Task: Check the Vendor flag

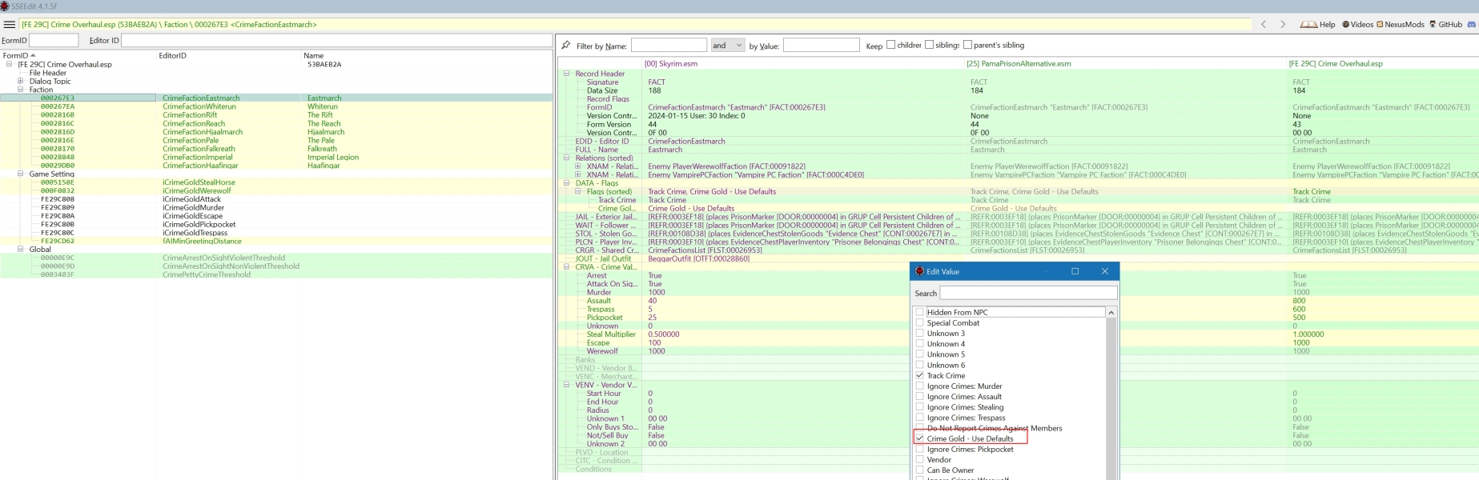Action: coord(920,460)
